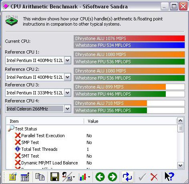
Task: Click the copy to clipboard icon
Action: coord(40,177)
